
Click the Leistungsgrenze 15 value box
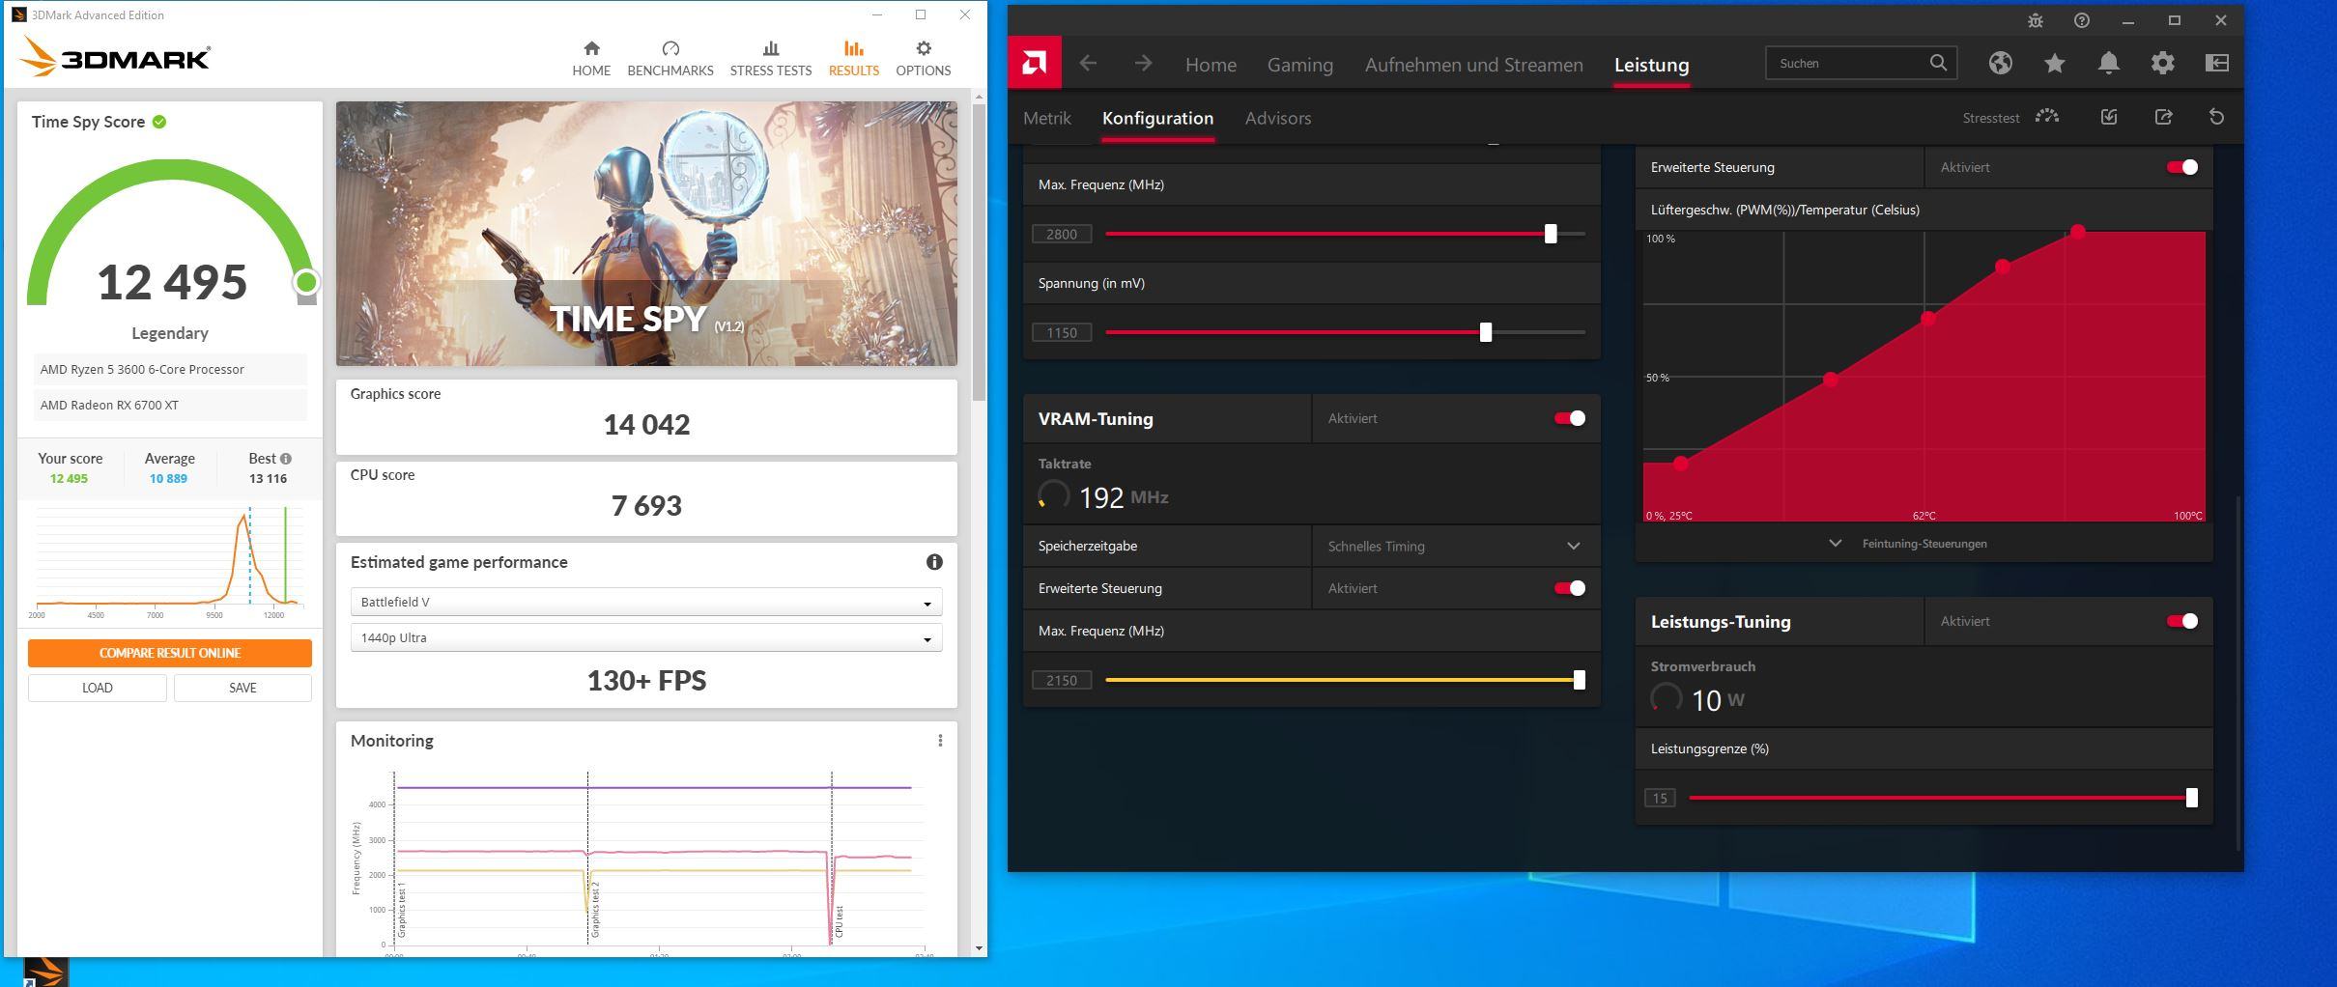pyautogui.click(x=1660, y=798)
